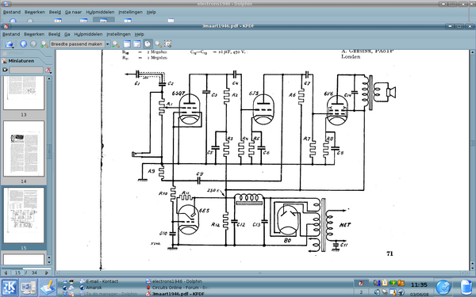The width and height of the screenshot is (476, 297).
Task: Toggle the continuous page view icon
Action: tap(127, 44)
